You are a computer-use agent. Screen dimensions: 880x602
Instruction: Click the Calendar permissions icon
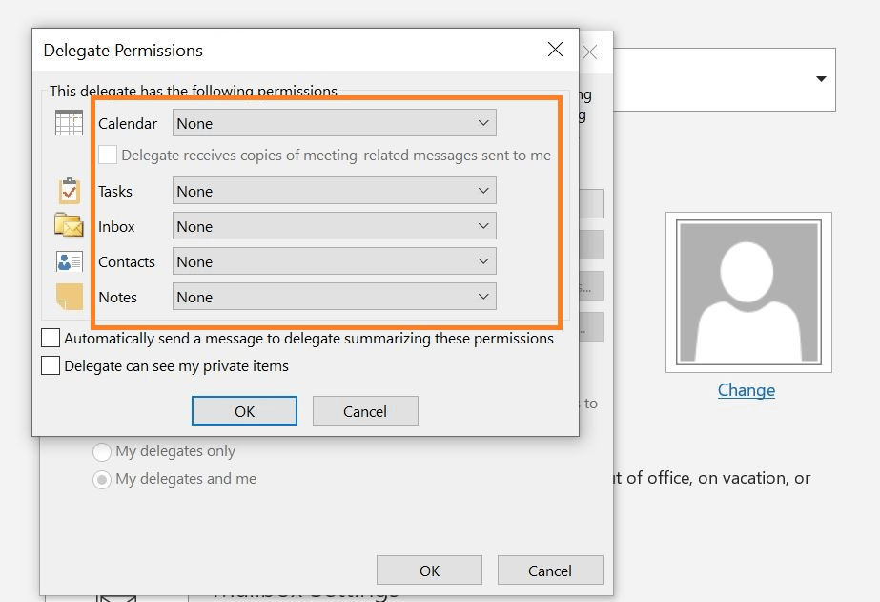pyautogui.click(x=67, y=121)
